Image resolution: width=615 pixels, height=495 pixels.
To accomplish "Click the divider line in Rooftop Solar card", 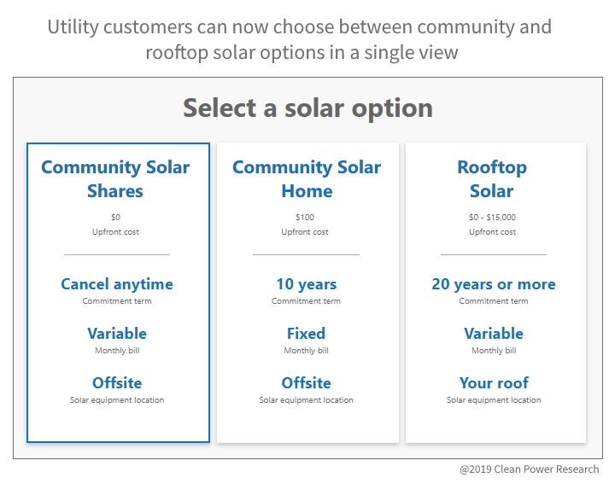I will pyautogui.click(x=494, y=254).
